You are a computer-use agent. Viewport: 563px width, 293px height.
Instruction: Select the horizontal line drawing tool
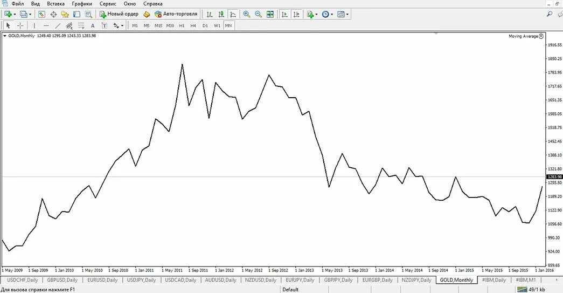[46, 25]
